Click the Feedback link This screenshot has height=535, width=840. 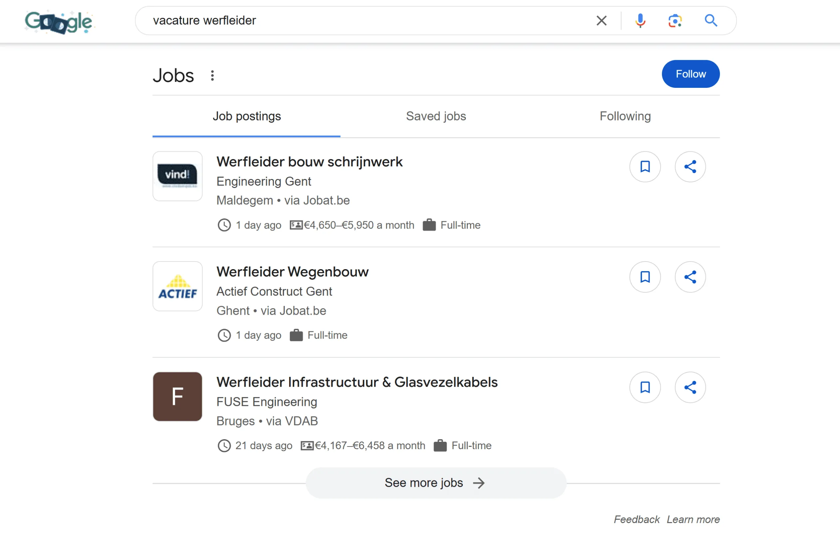[x=636, y=519]
